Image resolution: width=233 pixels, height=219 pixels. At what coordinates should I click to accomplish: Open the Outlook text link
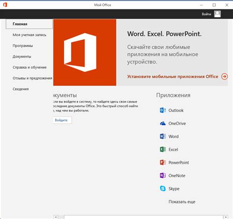coord(176,110)
